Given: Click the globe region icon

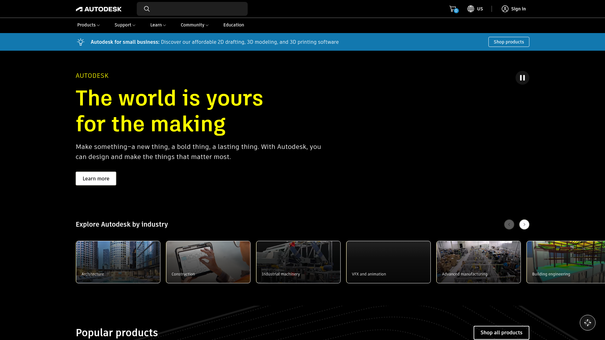Looking at the screenshot, I should click(471, 9).
